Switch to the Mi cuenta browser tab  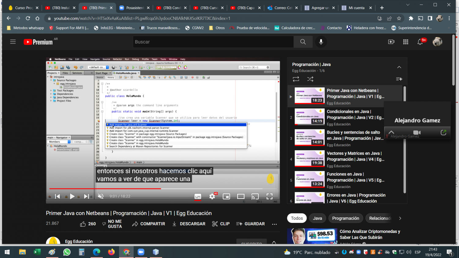point(356,8)
